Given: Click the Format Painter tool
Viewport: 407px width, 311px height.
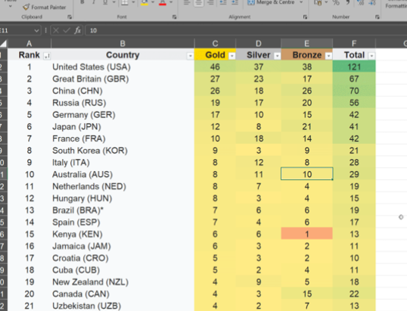Looking at the screenshot, I should [x=44, y=7].
